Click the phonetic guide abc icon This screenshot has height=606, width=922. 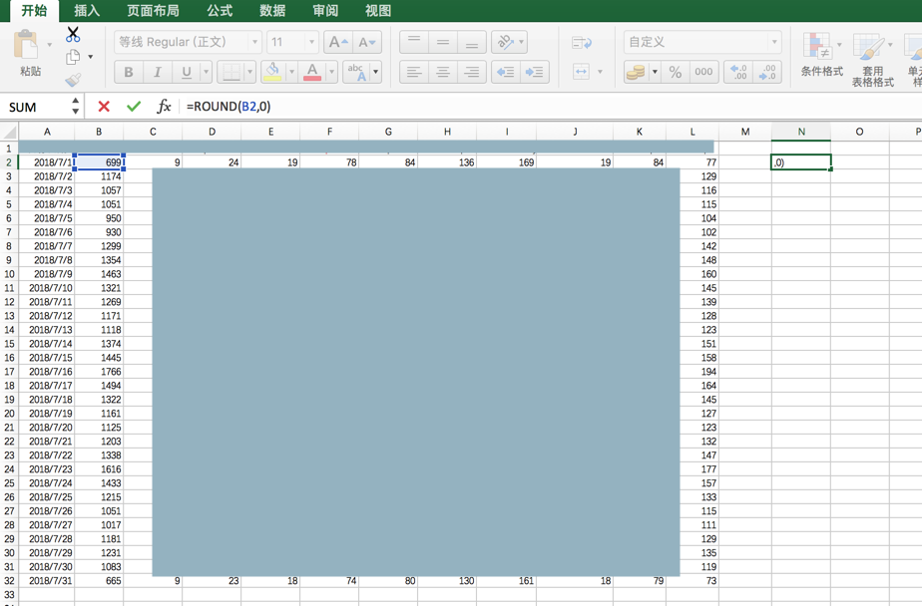[357, 72]
